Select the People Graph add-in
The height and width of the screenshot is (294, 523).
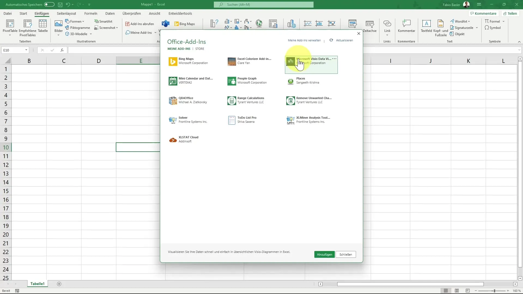coord(247,81)
